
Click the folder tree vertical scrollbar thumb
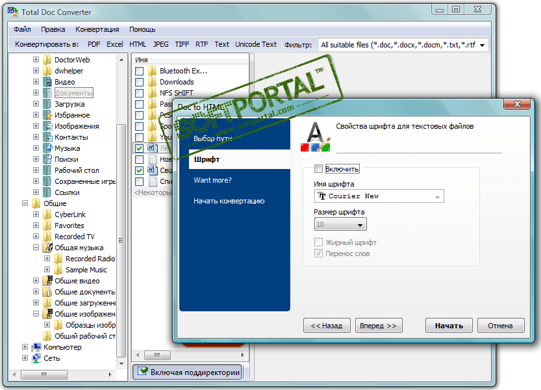point(121,240)
